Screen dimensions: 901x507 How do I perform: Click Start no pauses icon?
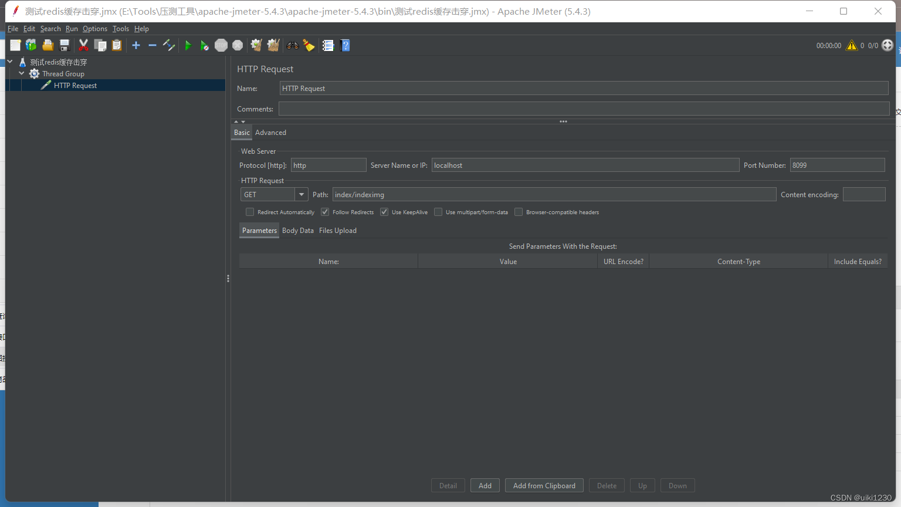tap(204, 45)
